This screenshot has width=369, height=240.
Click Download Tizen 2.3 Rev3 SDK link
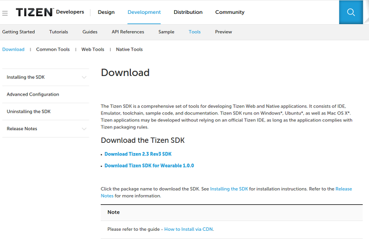pyautogui.click(x=138, y=154)
